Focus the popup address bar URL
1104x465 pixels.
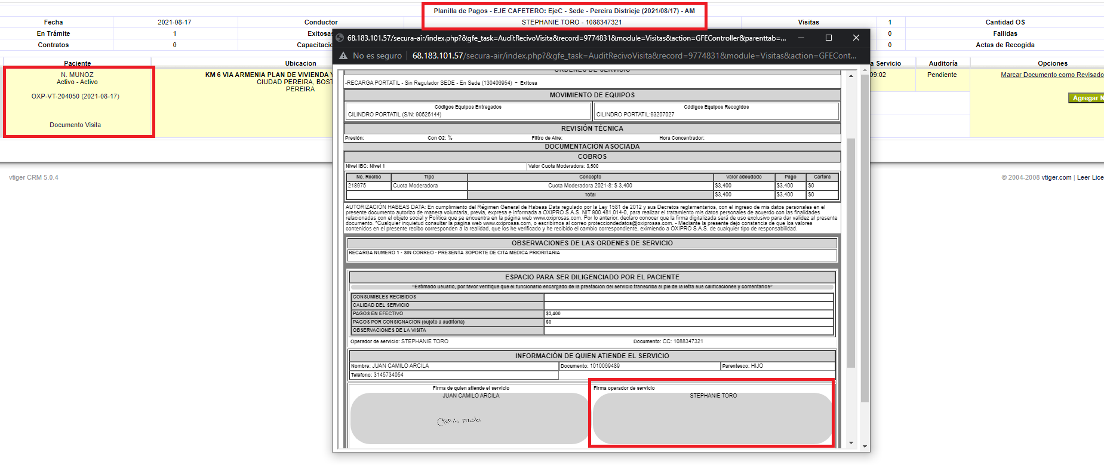(x=635, y=56)
